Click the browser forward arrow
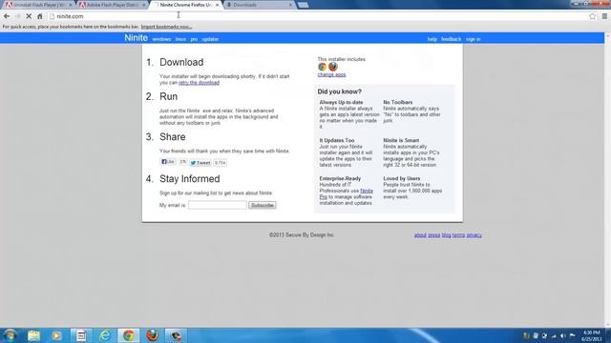The image size is (611, 343). [x=17, y=16]
